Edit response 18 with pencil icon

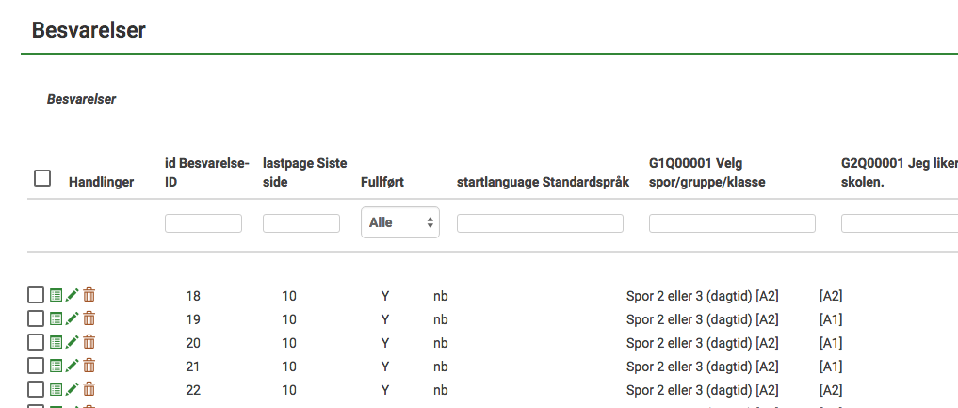(73, 295)
